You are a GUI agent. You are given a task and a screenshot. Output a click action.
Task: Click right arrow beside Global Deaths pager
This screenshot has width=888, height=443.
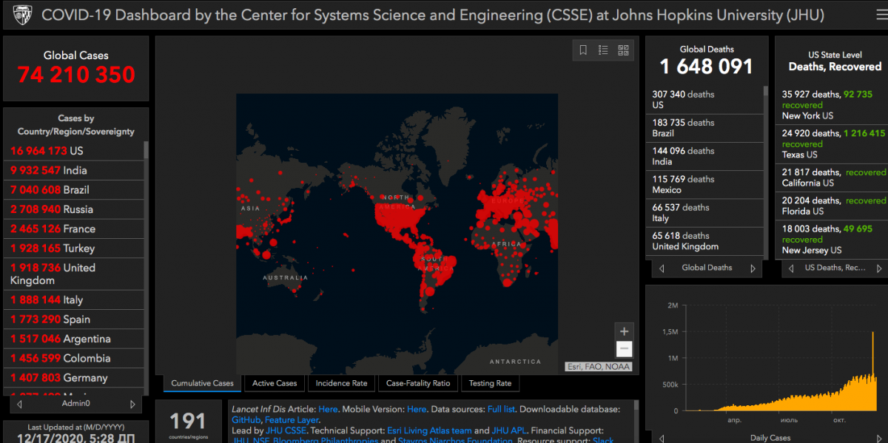click(x=753, y=268)
